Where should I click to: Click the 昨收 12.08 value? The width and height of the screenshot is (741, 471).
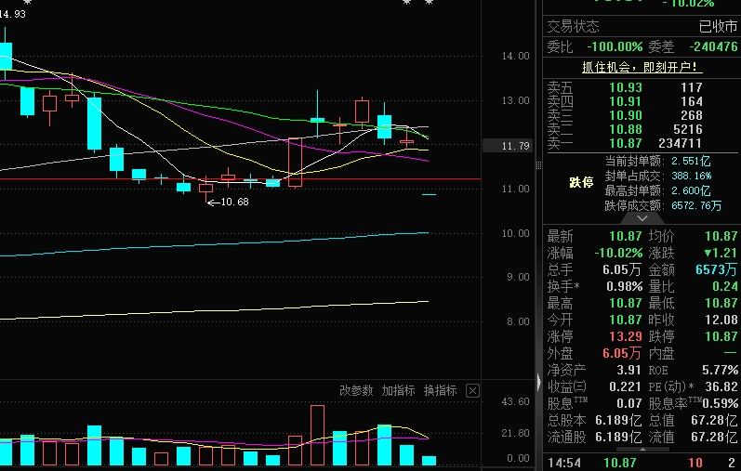721,320
